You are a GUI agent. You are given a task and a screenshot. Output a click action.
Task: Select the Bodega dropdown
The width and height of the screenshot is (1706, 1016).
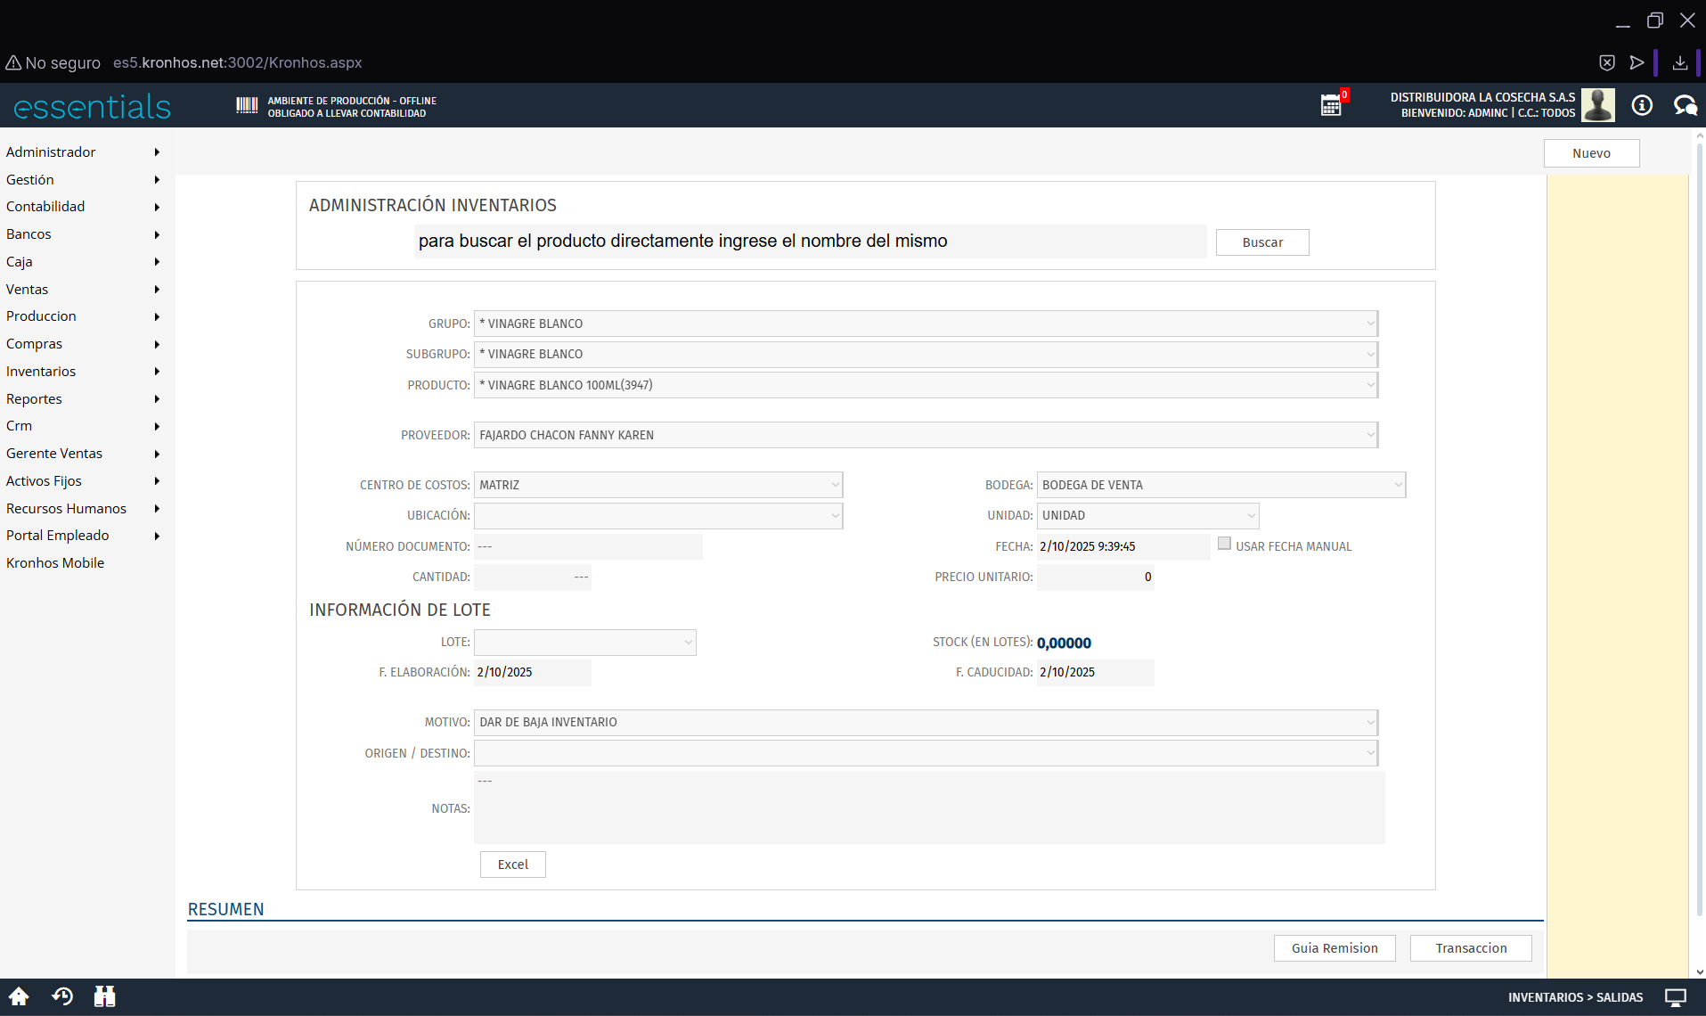click(x=1220, y=485)
